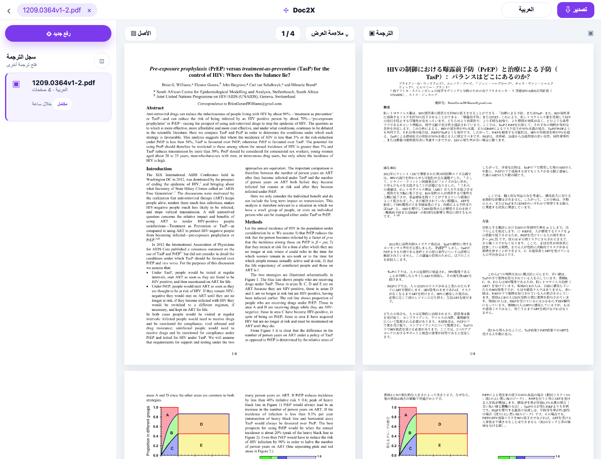
Task: Click the chart on original page 2
Action: (188, 431)
